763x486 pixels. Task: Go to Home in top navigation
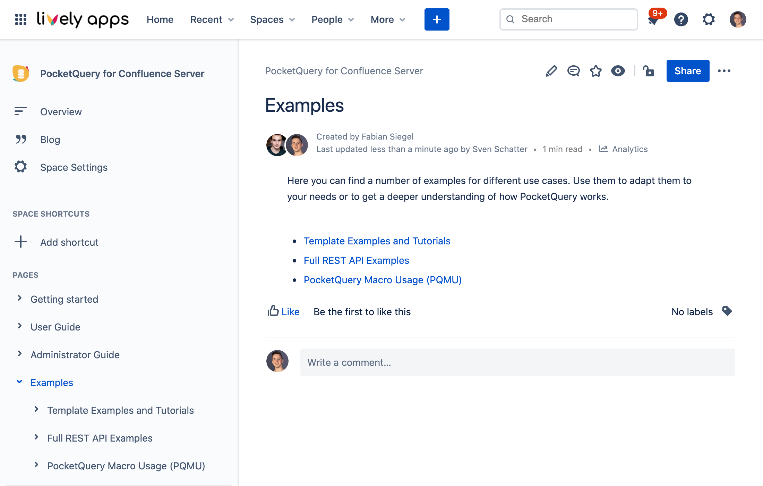[160, 19]
